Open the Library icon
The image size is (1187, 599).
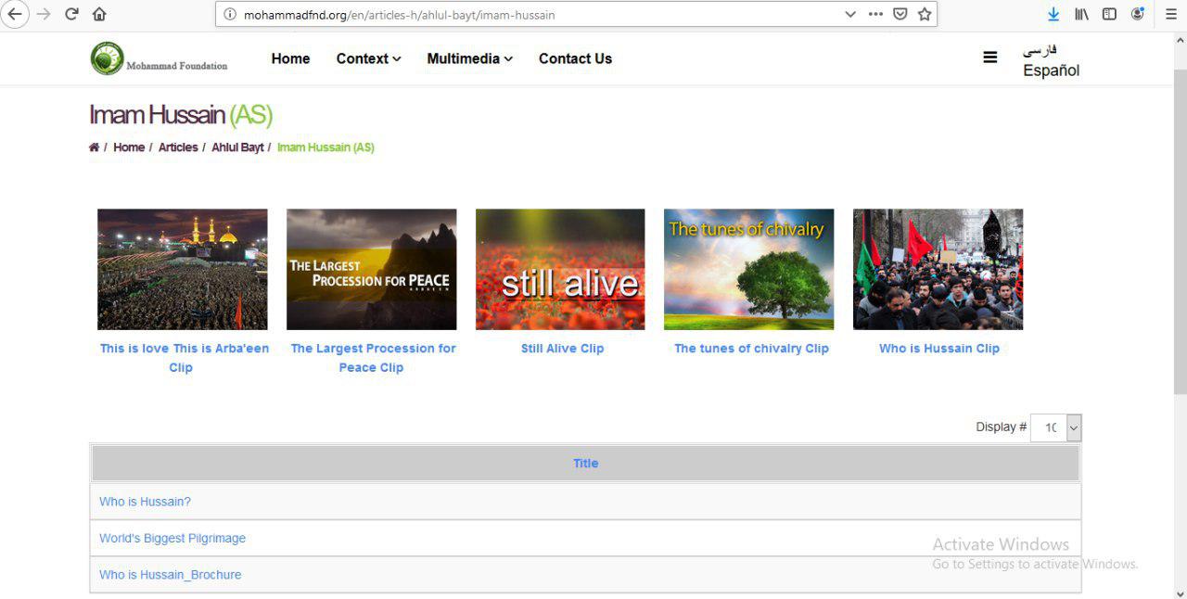(x=1081, y=14)
